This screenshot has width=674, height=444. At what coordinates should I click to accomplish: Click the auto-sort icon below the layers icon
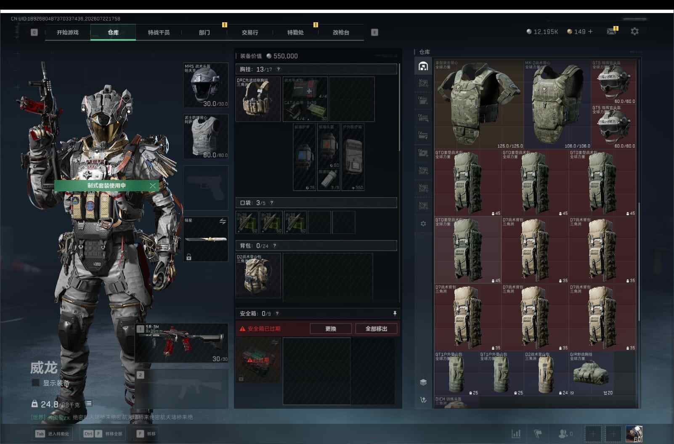pos(423,399)
